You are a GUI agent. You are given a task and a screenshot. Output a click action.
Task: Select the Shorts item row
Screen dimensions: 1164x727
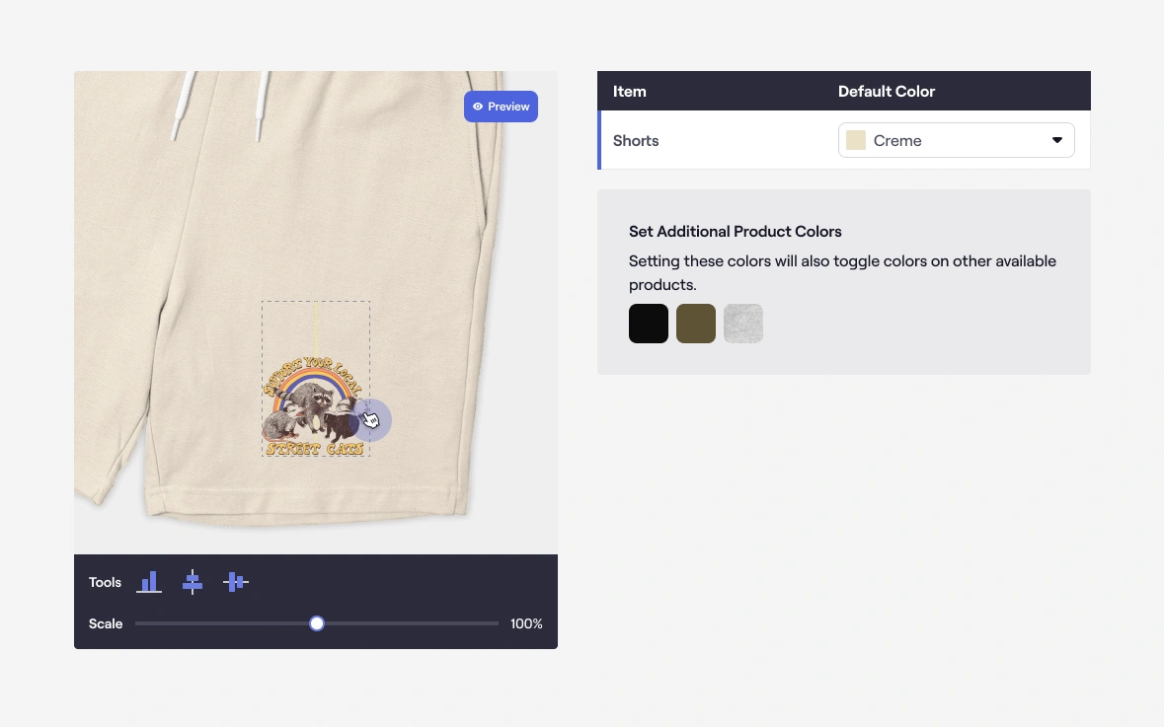(x=636, y=140)
